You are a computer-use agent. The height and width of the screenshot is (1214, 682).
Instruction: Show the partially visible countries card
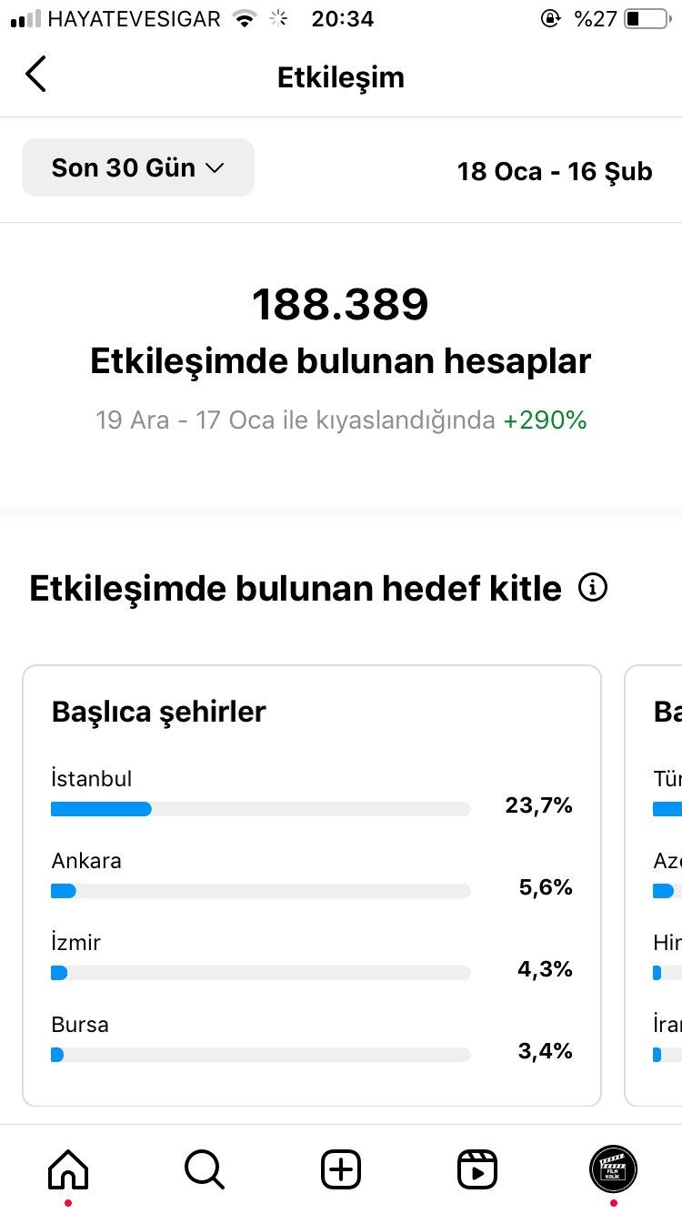[x=654, y=885]
